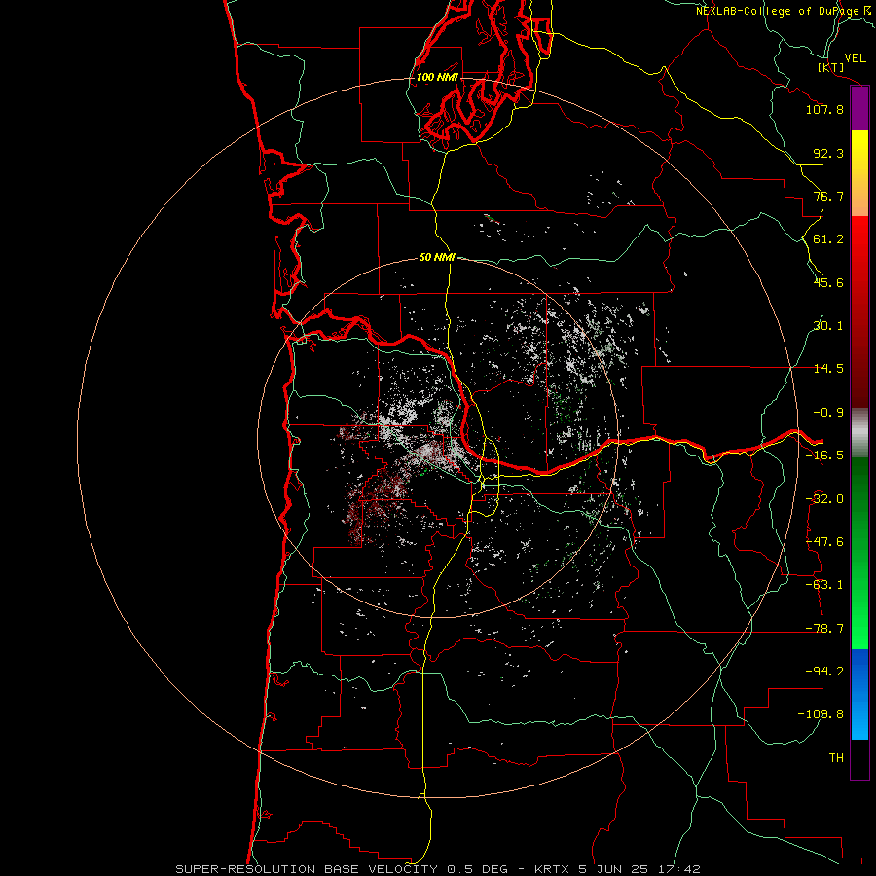Click the black TH band at the scale bottom

tap(859, 758)
